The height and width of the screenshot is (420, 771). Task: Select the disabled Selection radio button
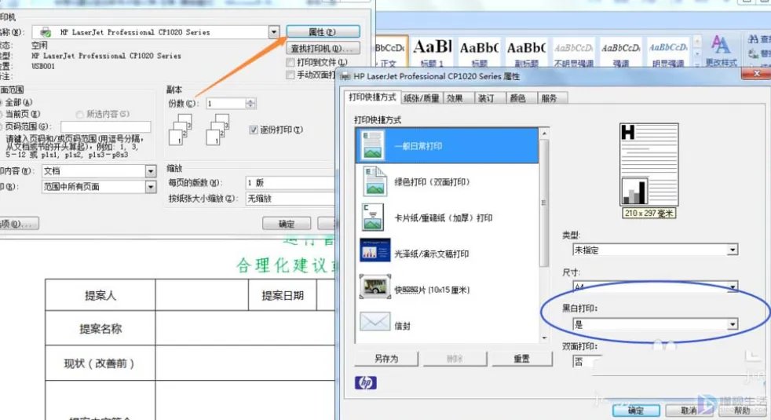click(x=79, y=114)
